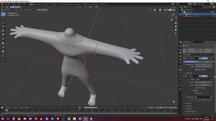The height and width of the screenshot is (121, 216).
Task: Switch to the Sculpting workspace tab
Action: (x=46, y=4)
